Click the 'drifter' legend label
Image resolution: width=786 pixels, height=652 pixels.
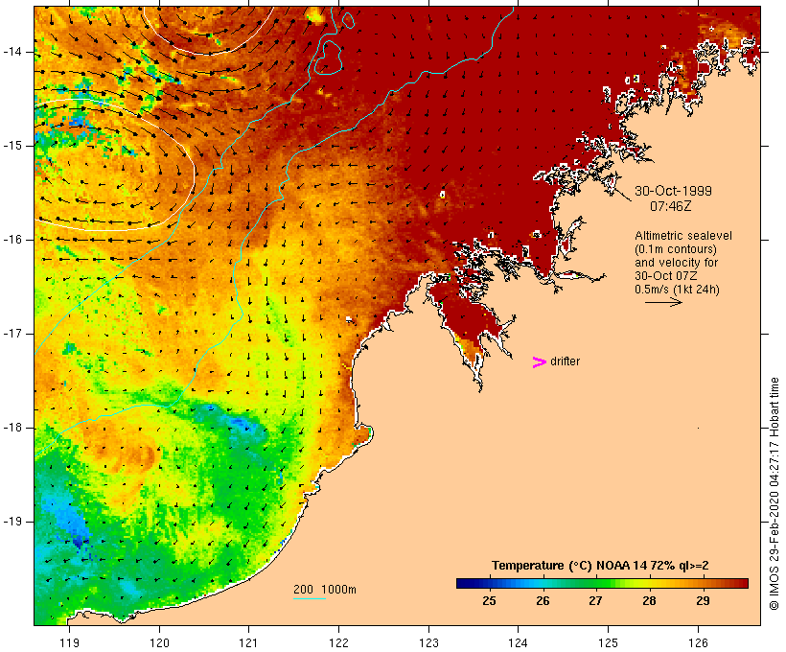click(x=565, y=361)
